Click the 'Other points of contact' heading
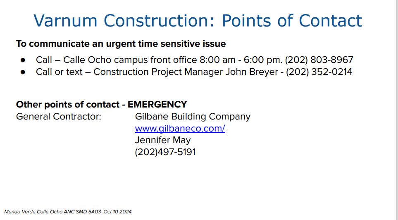Image resolution: width=398 pixels, height=220 pixels. 68,104
